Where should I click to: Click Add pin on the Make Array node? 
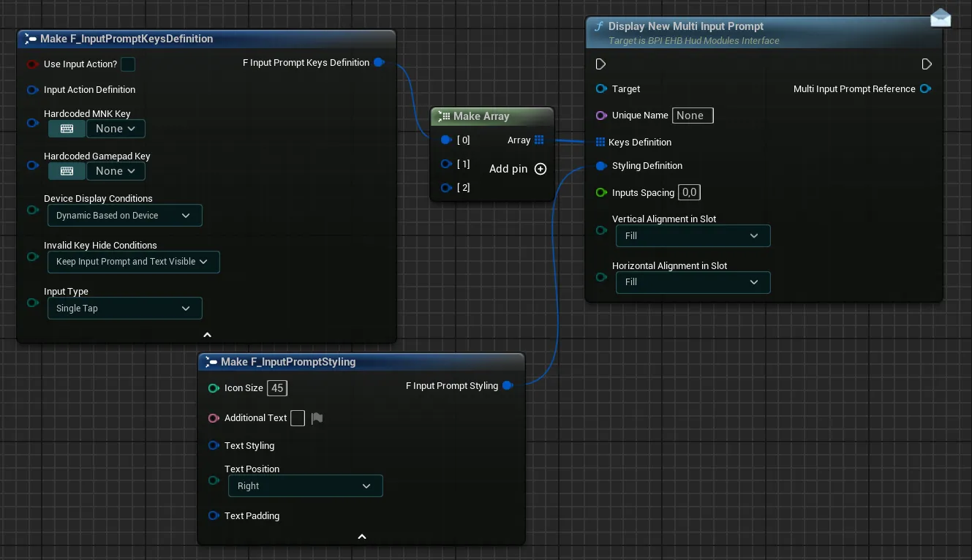coord(518,169)
